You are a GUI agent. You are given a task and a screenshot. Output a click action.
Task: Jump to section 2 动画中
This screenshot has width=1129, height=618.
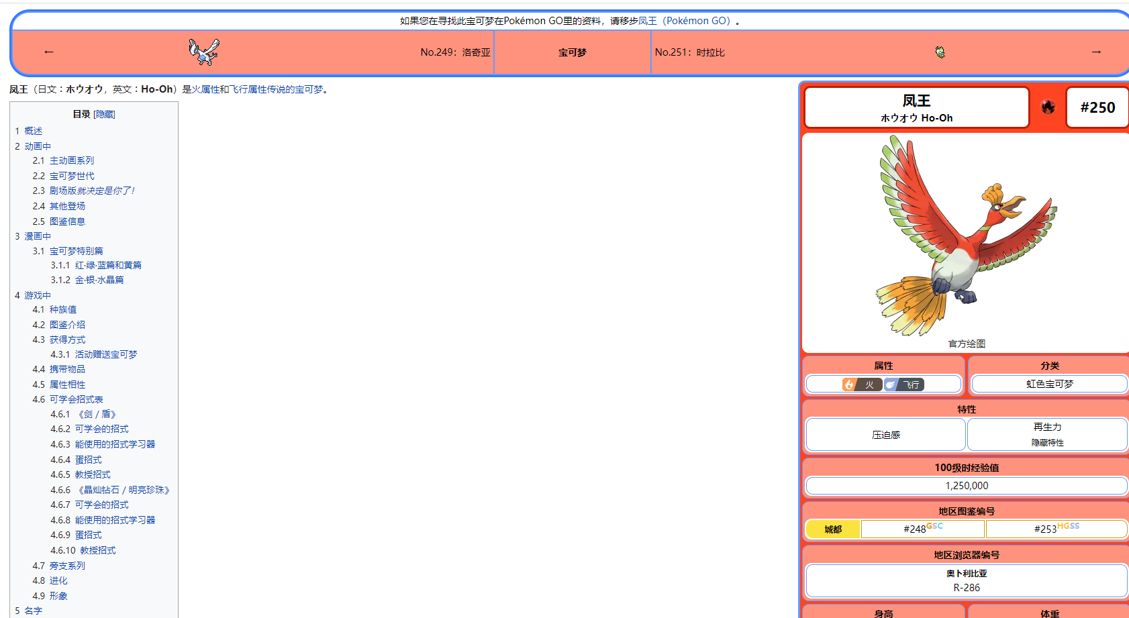click(33, 146)
